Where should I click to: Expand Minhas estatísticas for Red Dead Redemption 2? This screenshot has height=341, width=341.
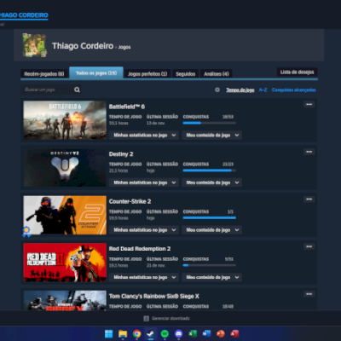click(x=144, y=277)
